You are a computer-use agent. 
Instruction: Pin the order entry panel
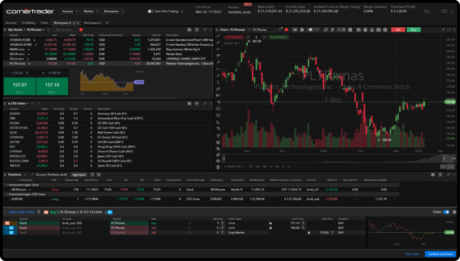39,212
